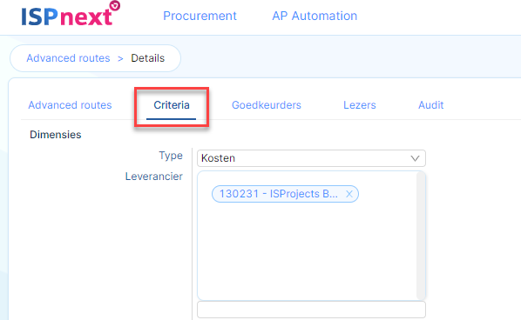Screen dimensions: 521x320
Task: Click the Dimensies section heading
Action: (x=56, y=135)
